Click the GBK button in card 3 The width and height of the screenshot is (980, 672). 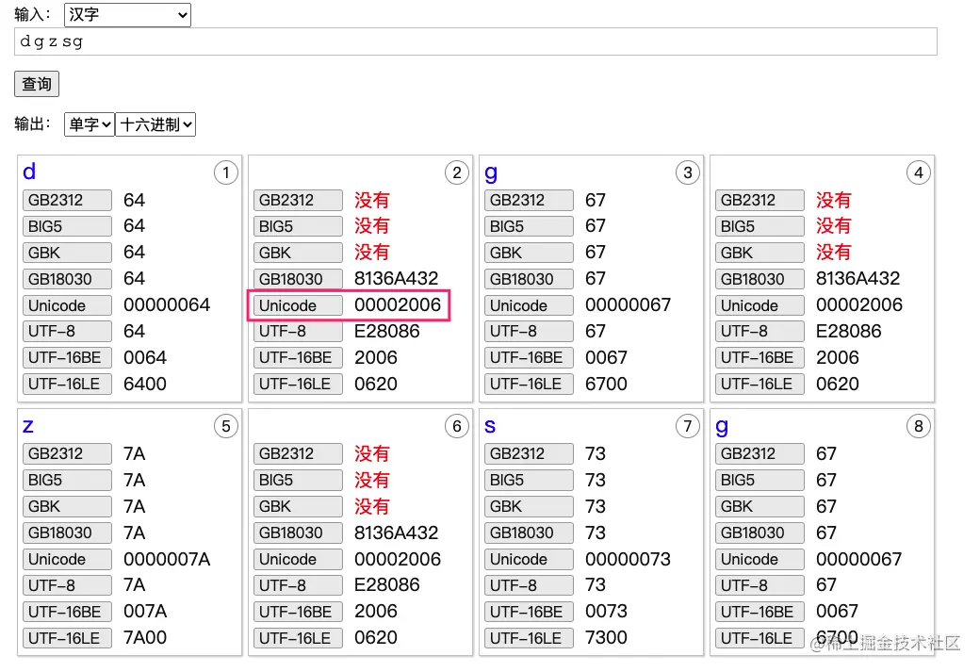pyautogui.click(x=529, y=253)
